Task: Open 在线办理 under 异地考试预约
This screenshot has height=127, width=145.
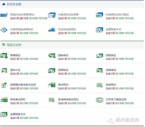Action: 15,103
